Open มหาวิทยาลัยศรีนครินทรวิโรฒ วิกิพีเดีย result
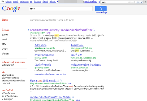Screen dimensions: 147x101 coord(50,97)
